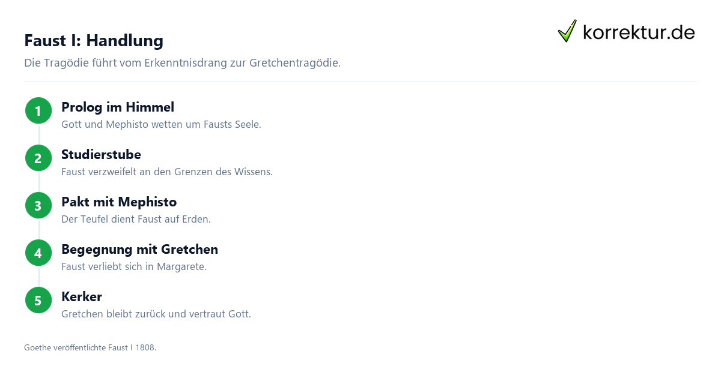This screenshot has width=721, height=378.
Task: Select the green step 3 circle
Action: [x=38, y=205]
